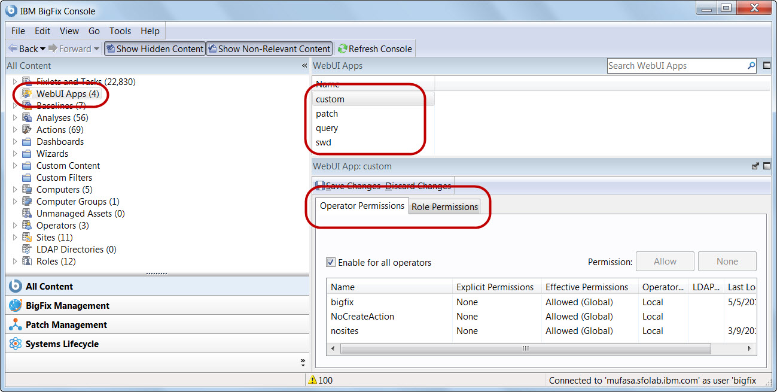Viewport: 777px width, 392px height.
Task: Open the View menu
Action: pyautogui.click(x=69, y=31)
